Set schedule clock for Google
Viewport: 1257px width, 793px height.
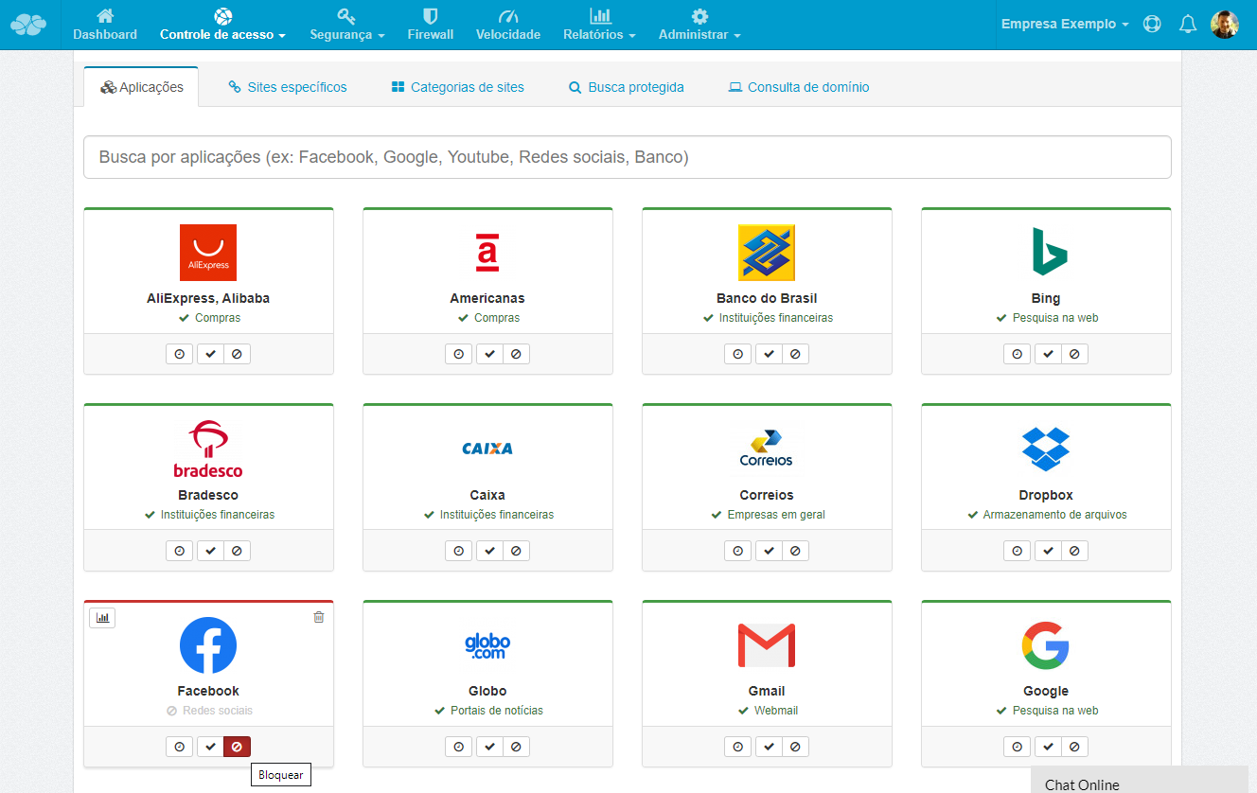coord(1018,747)
